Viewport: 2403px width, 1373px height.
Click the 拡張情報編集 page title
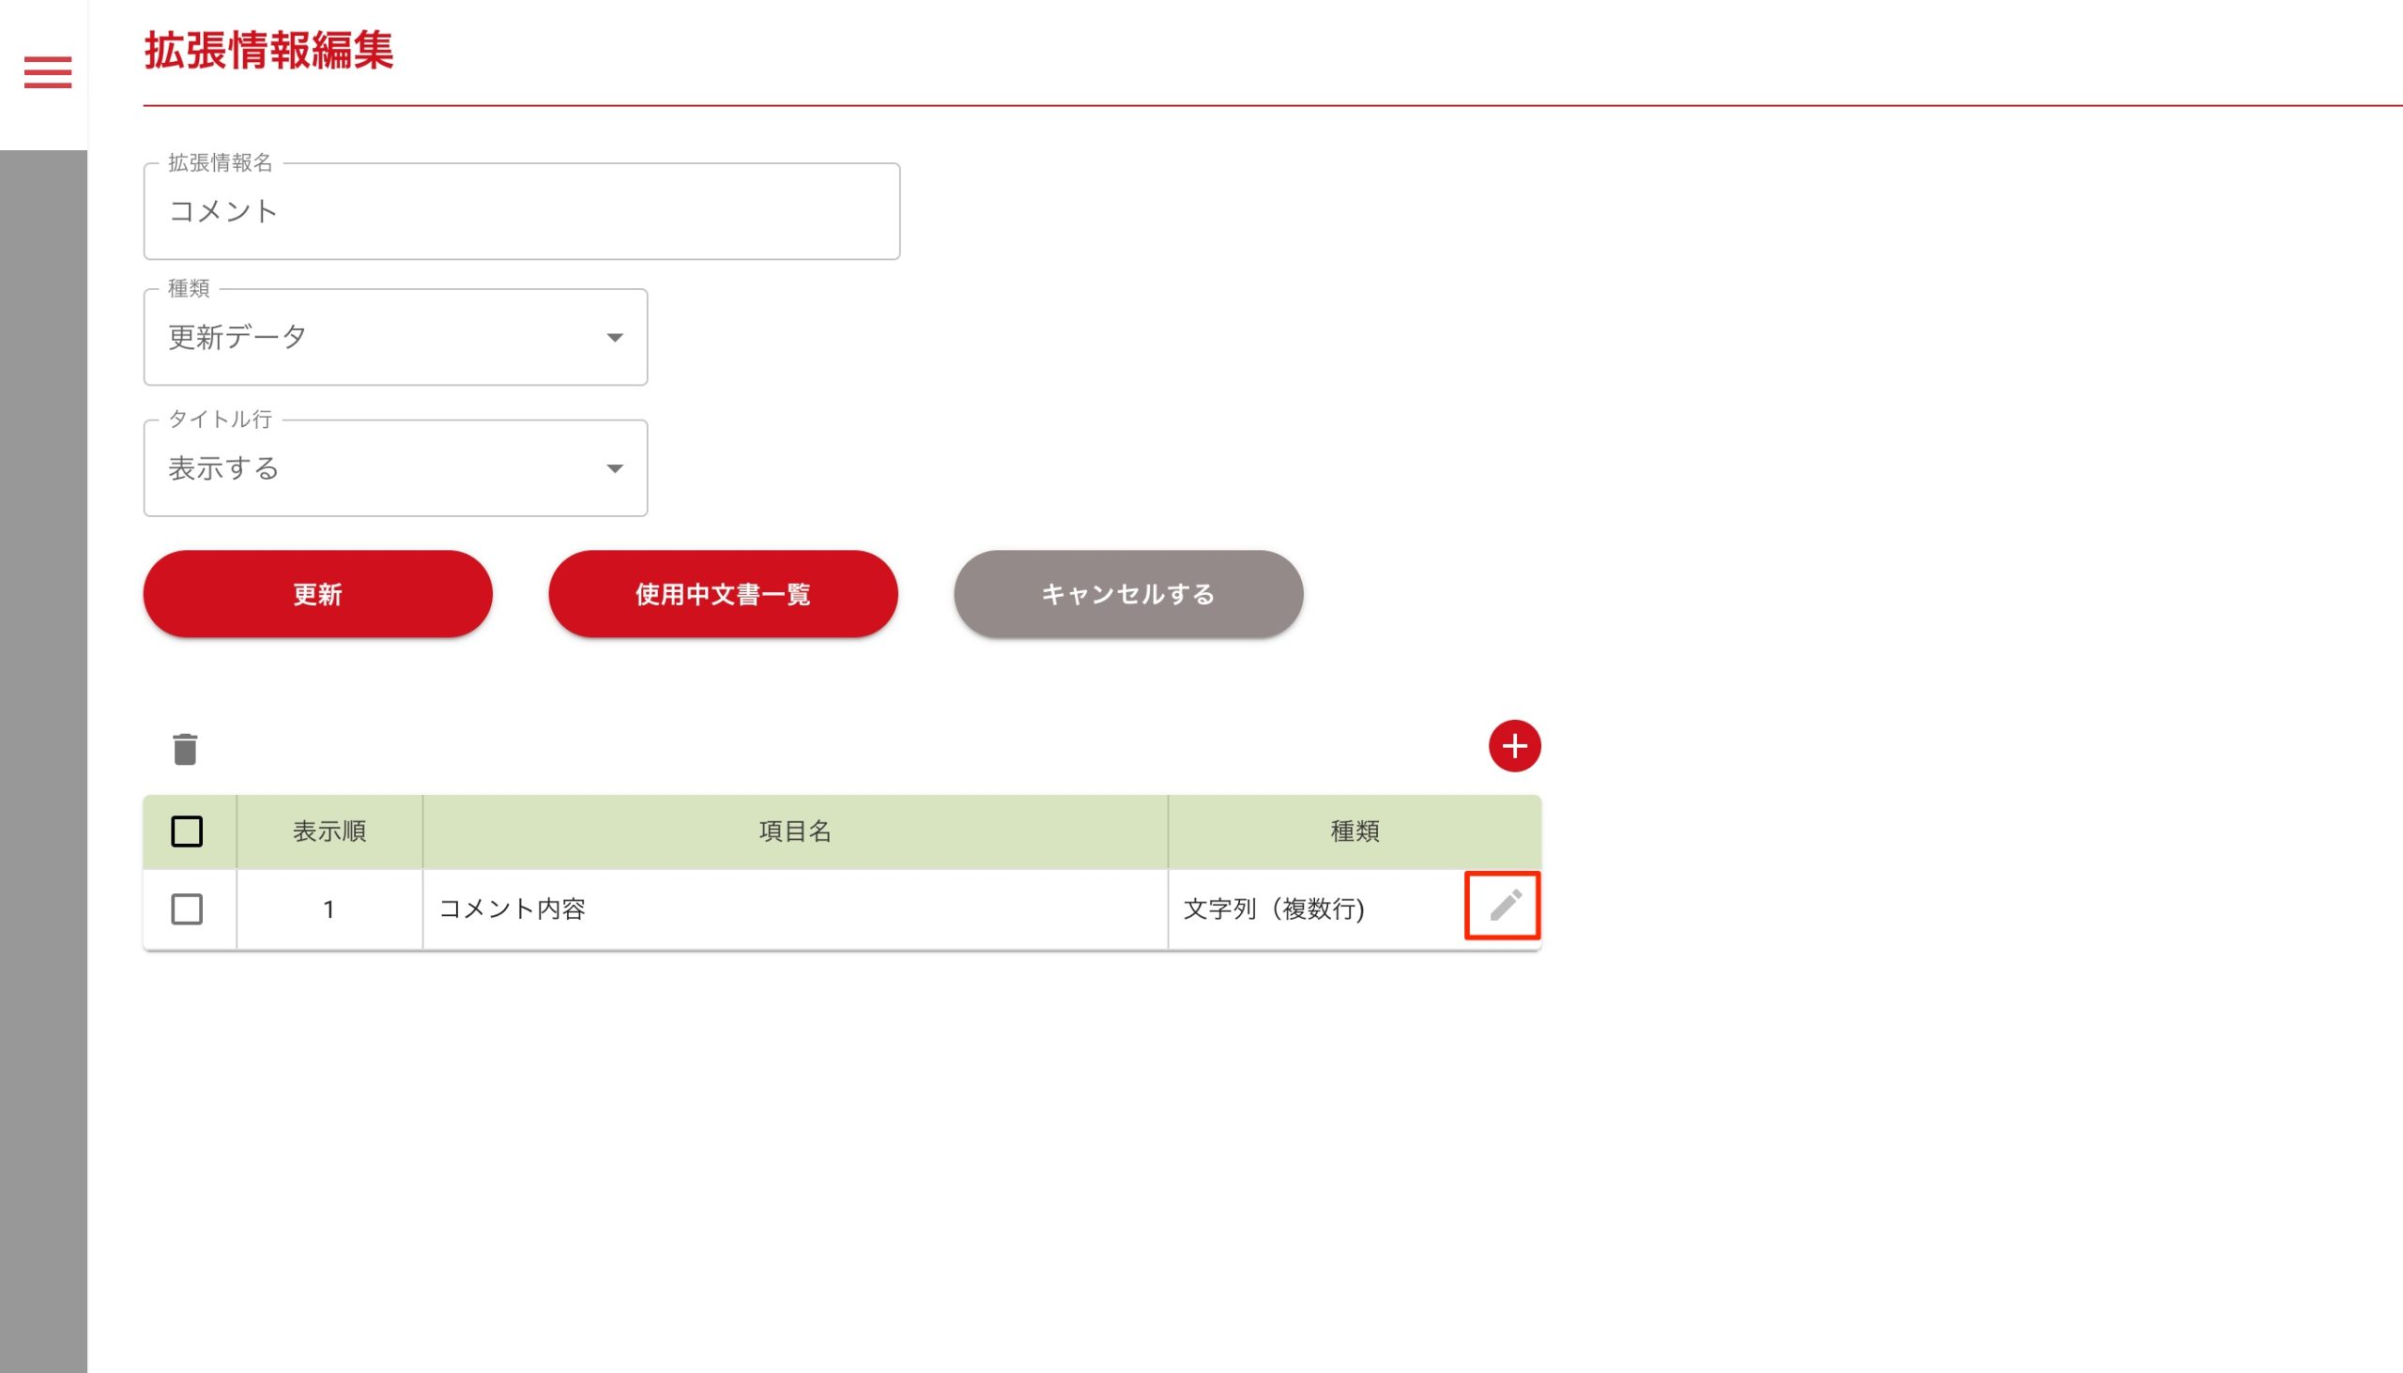pyautogui.click(x=268, y=50)
